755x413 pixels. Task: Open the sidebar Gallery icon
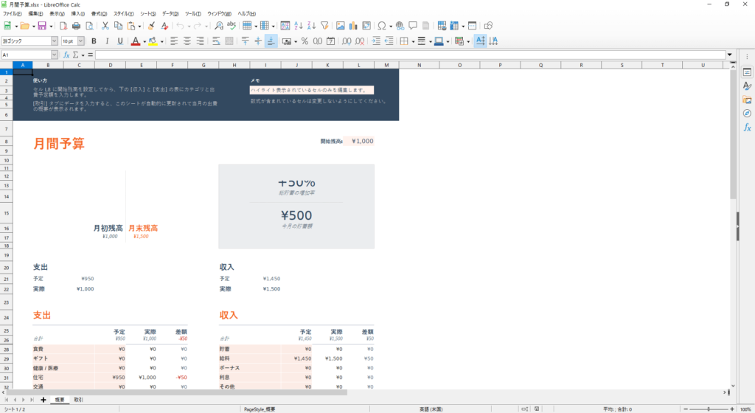(747, 100)
